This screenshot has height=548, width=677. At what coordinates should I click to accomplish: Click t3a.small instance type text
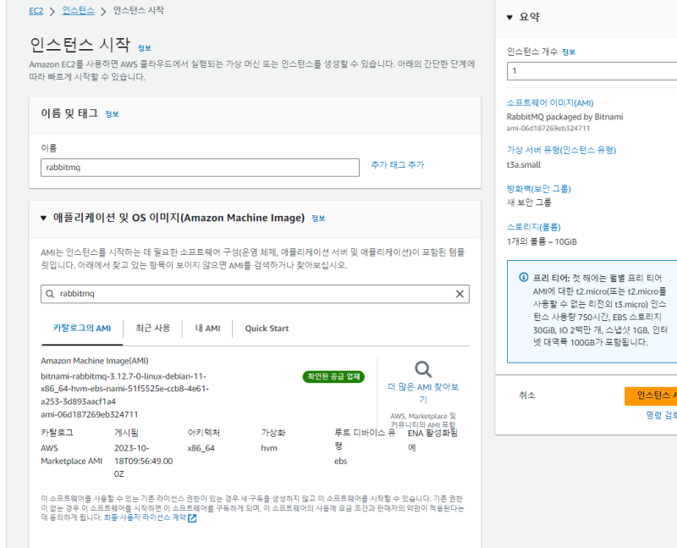pos(523,164)
